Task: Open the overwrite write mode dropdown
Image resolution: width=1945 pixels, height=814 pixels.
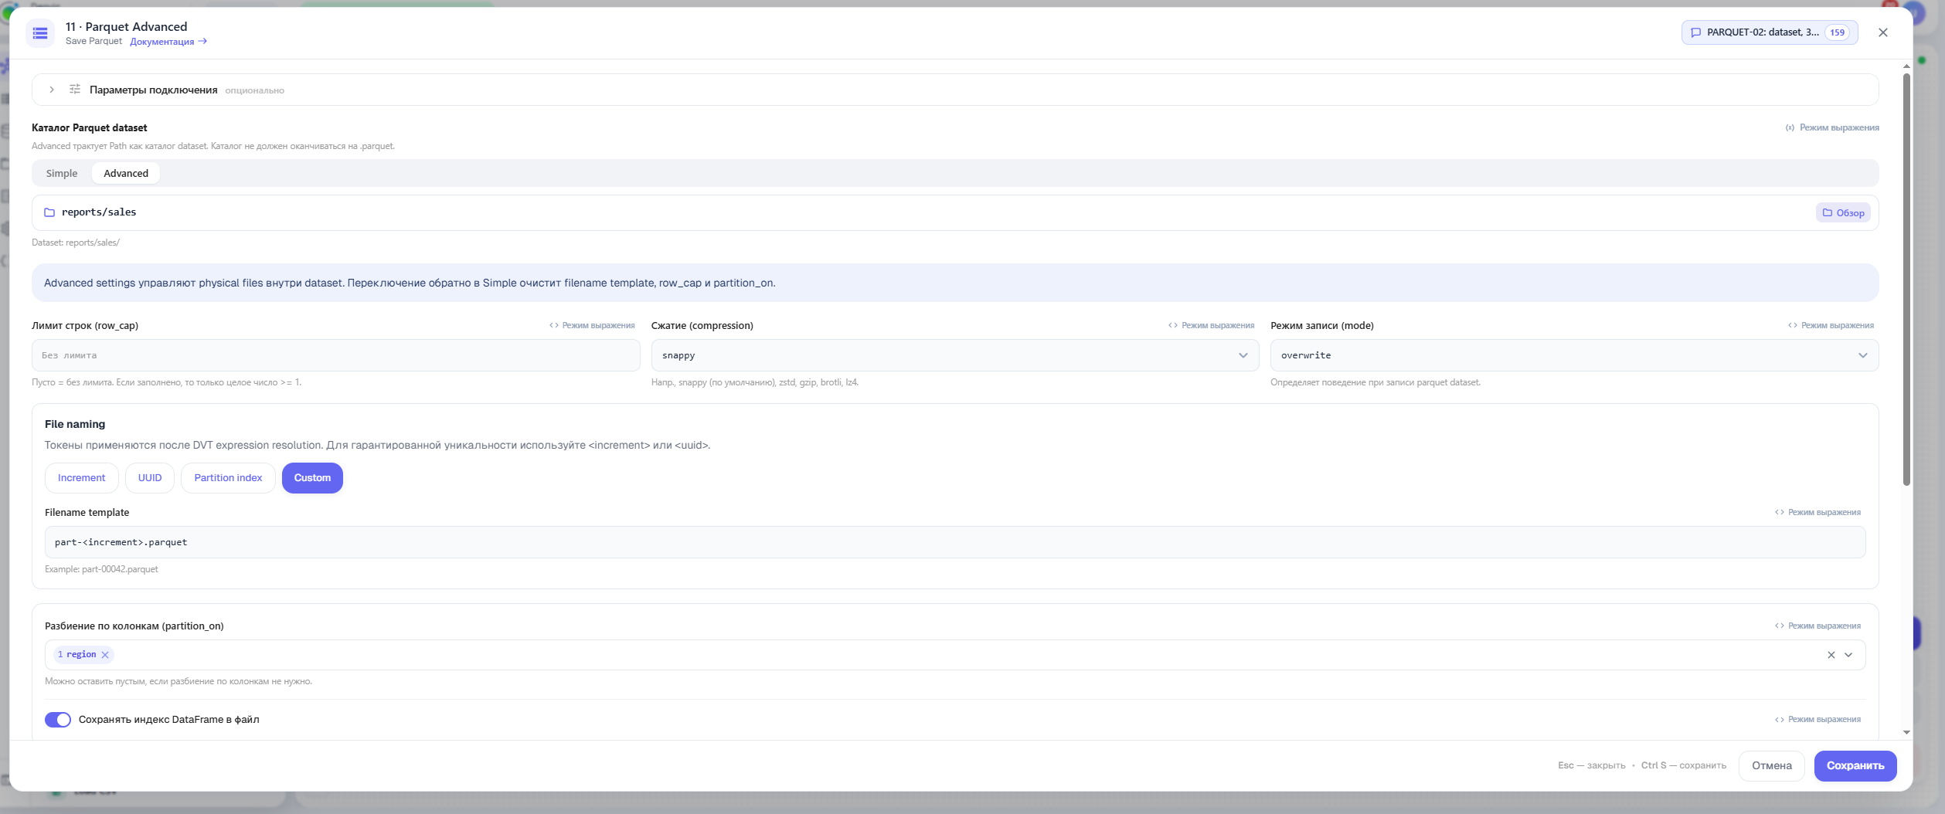Action: (x=1574, y=355)
